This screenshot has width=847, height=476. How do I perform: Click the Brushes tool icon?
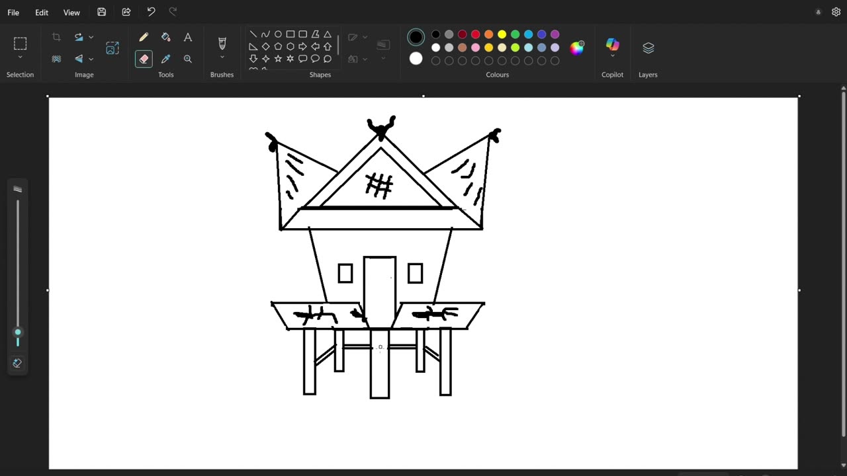tap(222, 44)
